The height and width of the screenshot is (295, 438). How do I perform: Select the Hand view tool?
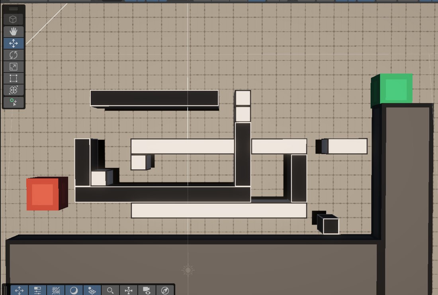pos(14,31)
